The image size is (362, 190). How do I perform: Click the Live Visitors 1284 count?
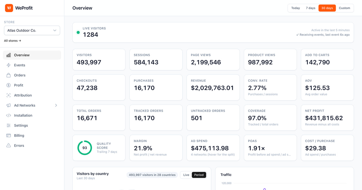point(91,35)
